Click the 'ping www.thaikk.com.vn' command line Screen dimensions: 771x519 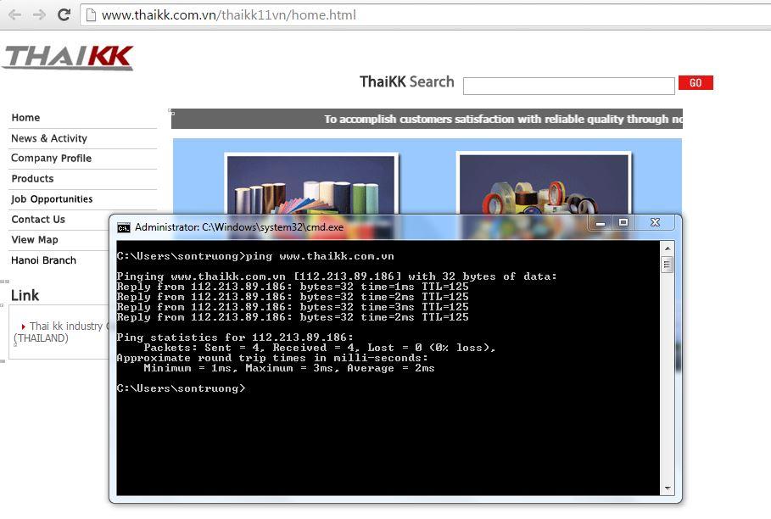pos(255,256)
